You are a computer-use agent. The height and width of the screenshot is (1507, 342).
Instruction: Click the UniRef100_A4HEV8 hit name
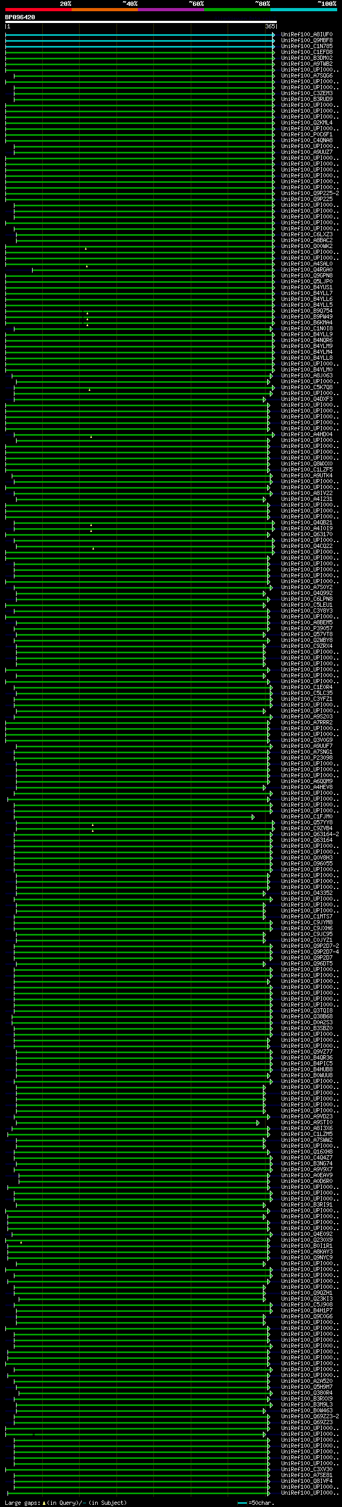[x=307, y=787]
